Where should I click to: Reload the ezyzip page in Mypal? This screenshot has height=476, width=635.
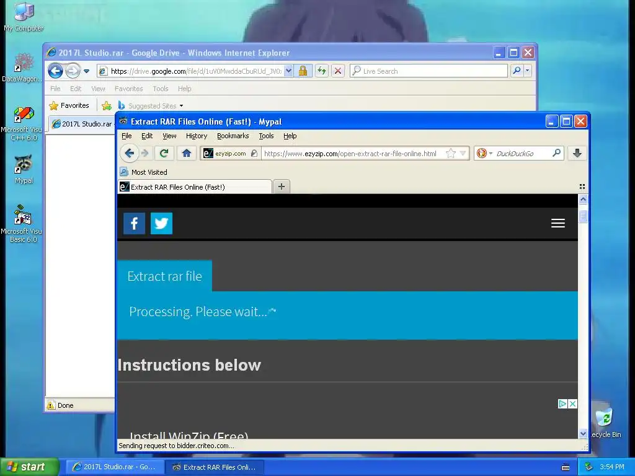164,154
